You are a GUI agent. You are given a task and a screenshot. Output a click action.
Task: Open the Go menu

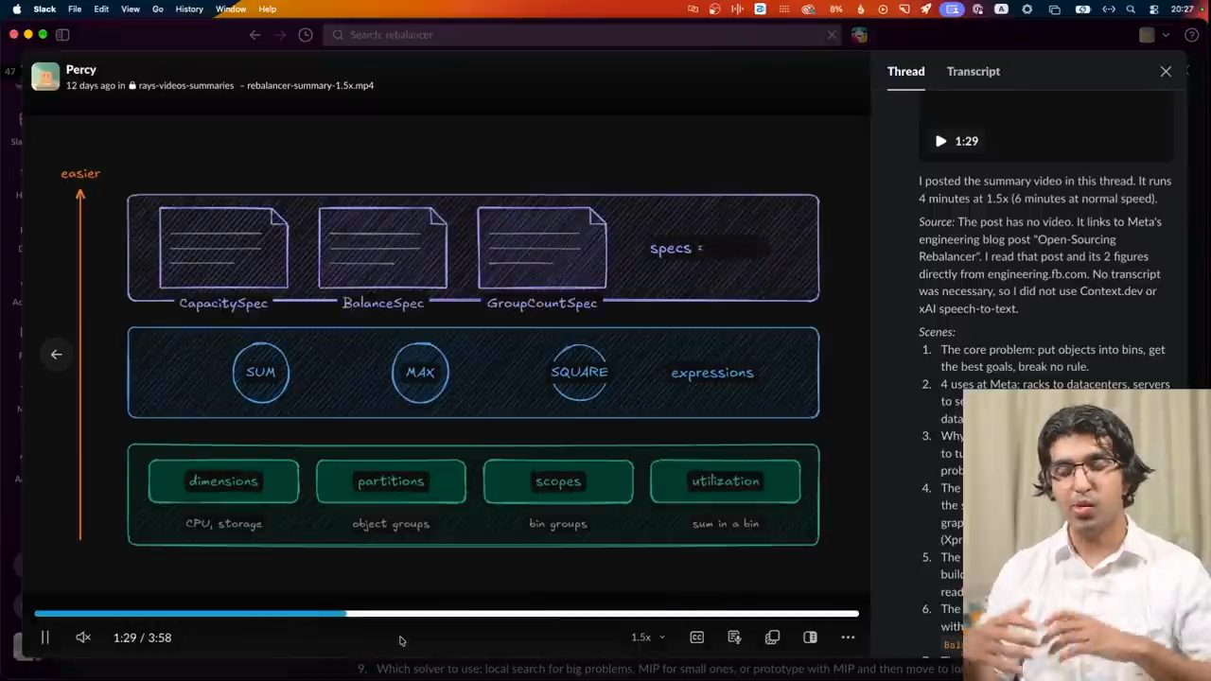tap(158, 9)
